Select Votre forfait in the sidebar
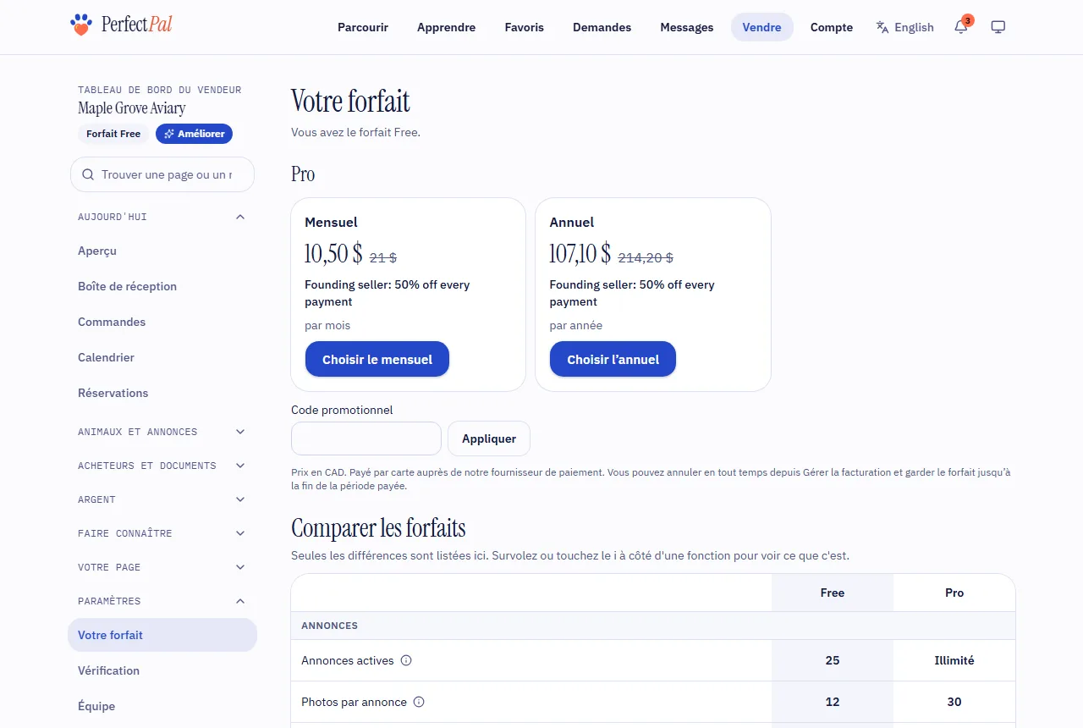Screen dimensions: 1083x728 tap(162, 635)
